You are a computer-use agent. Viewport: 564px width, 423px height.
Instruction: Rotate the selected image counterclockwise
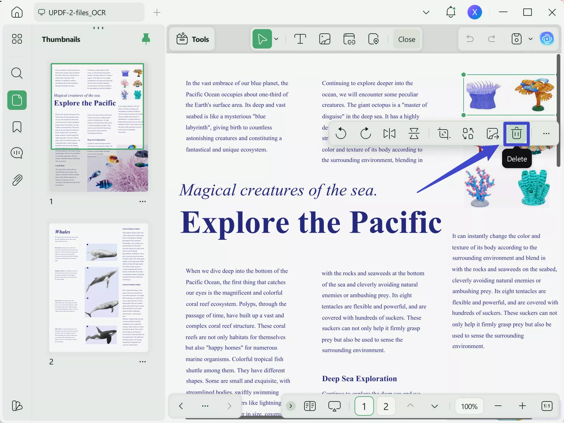341,134
